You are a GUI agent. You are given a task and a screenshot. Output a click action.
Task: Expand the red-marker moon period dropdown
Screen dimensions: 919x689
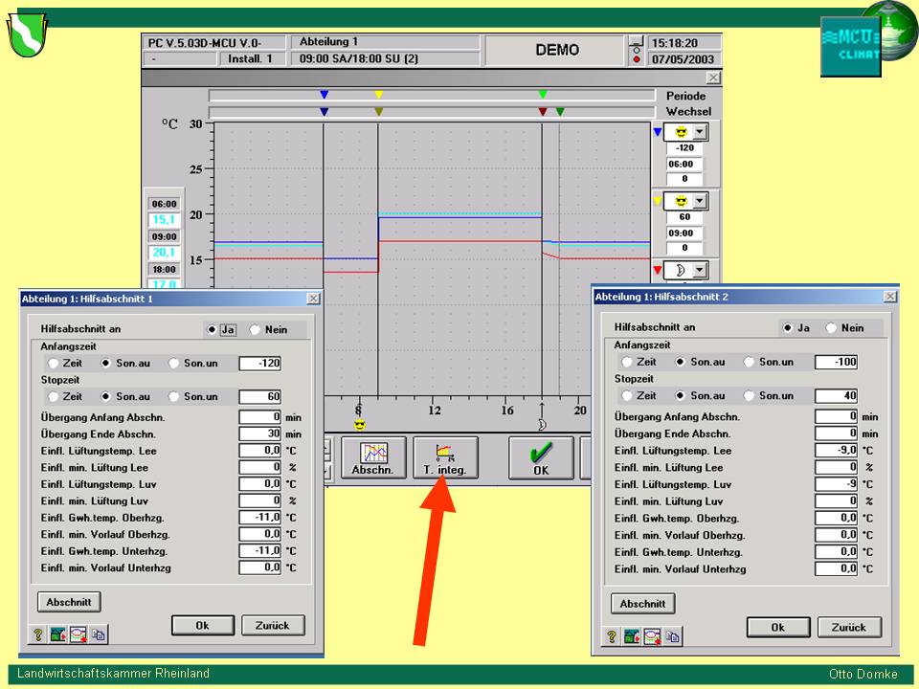coord(700,270)
